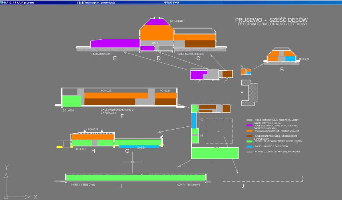Select the green SPORT, REKREACJA legend swatch
Viewport: 342px width, 200px height.
(249, 141)
